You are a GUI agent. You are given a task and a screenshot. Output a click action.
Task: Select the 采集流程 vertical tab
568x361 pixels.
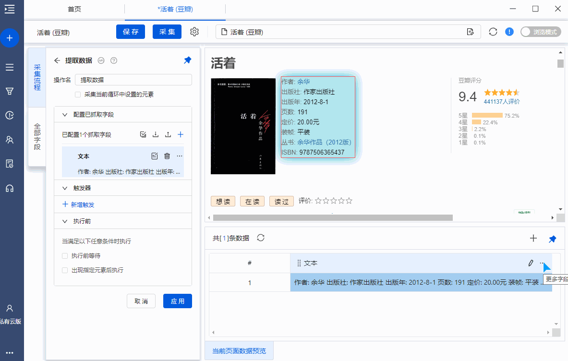tap(37, 77)
